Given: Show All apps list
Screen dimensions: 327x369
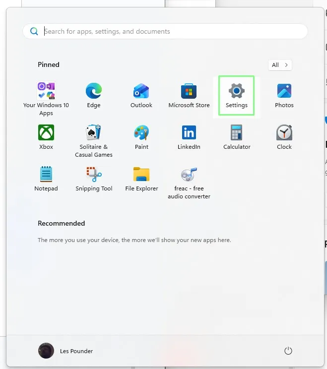Looking at the screenshot, I should pyautogui.click(x=280, y=65).
